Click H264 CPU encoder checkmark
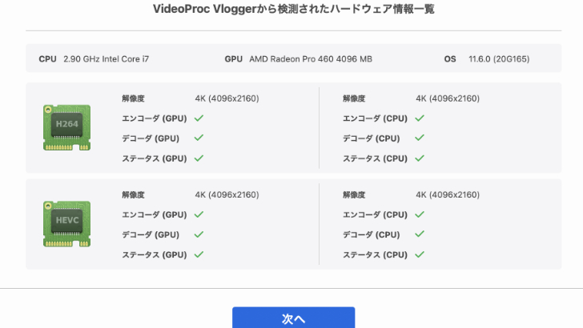The image size is (583, 328). [x=420, y=118]
